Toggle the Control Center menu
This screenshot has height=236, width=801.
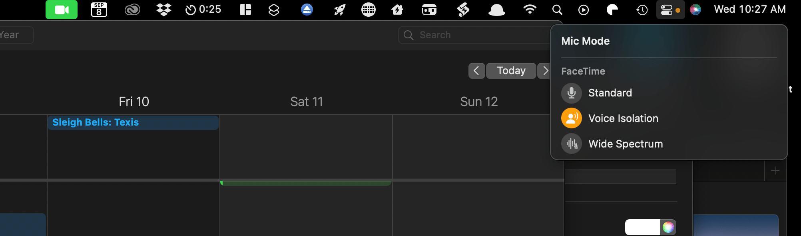(670, 10)
